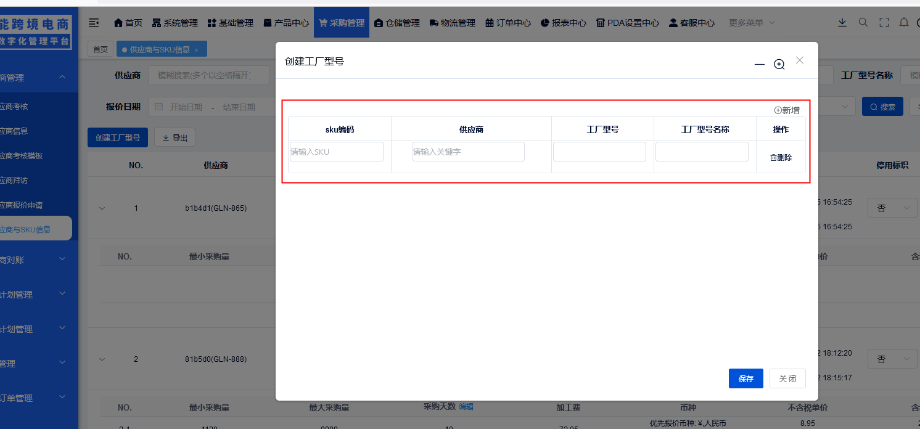Click the 保存 save button
This screenshot has width=920, height=429.
coord(745,378)
